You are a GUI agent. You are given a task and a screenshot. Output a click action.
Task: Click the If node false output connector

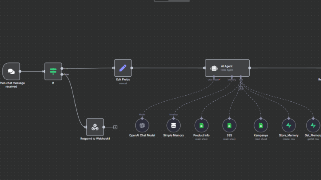pos(62,74)
